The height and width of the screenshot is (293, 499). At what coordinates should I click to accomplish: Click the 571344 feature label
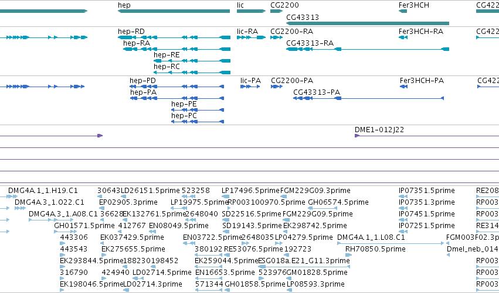click(x=209, y=285)
